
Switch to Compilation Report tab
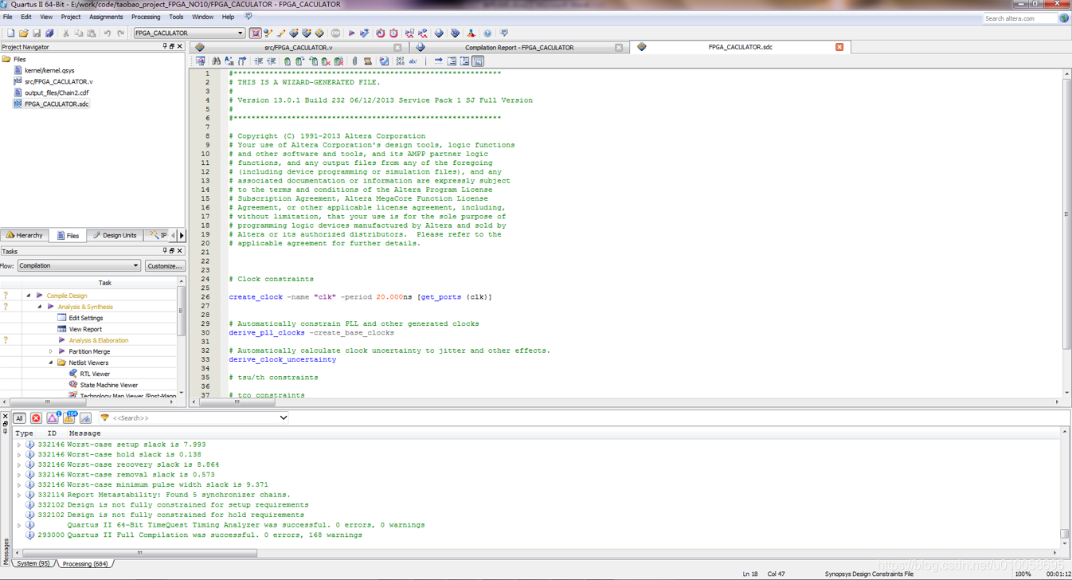click(519, 48)
